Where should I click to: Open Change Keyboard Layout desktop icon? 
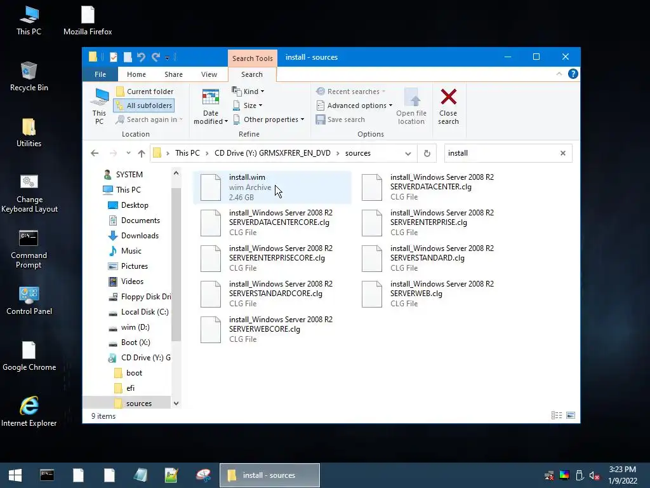[x=29, y=194]
